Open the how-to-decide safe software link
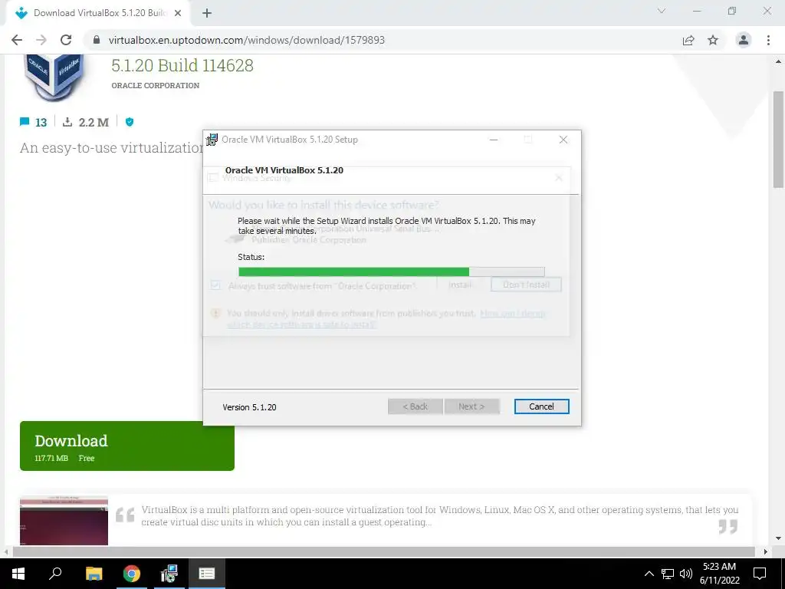 pos(386,318)
